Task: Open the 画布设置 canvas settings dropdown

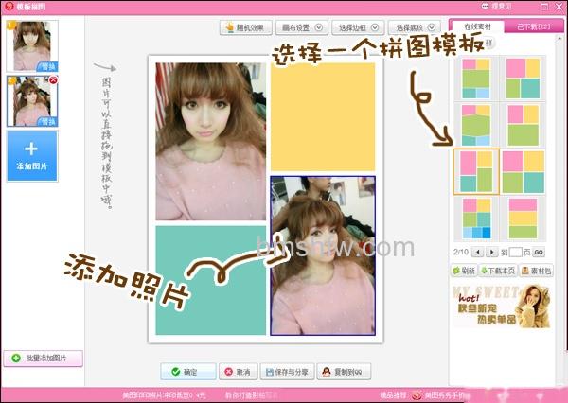Action: [x=302, y=27]
